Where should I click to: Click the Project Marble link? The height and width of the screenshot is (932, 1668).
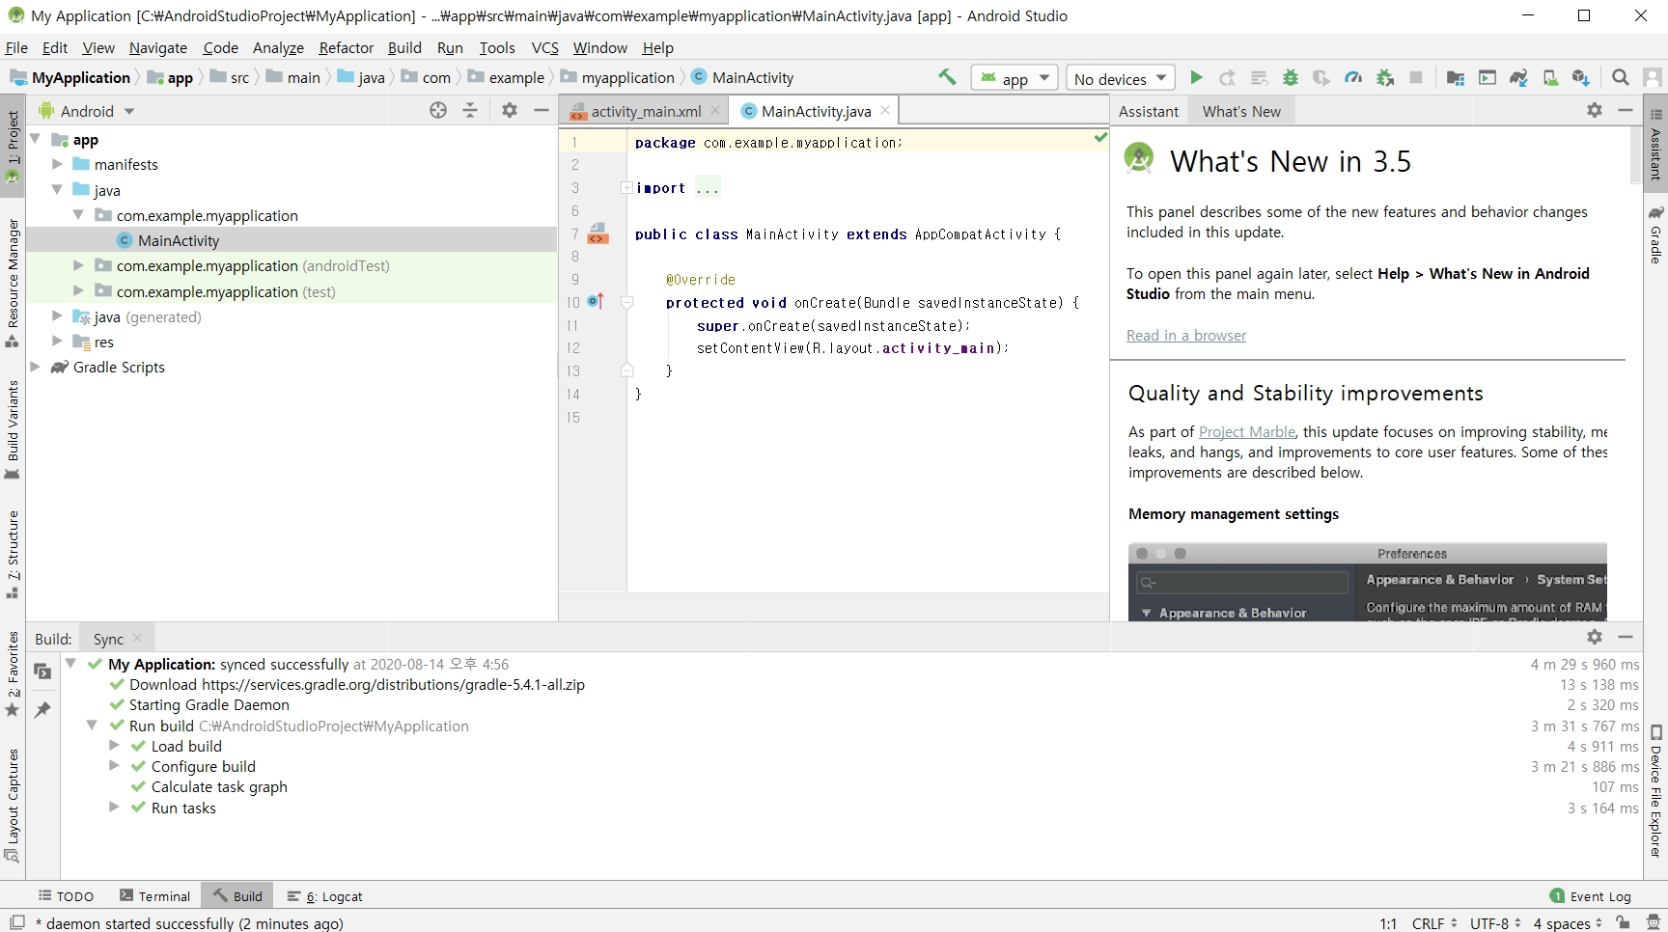coord(1247,431)
